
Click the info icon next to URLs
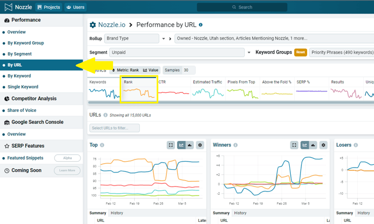(105, 115)
